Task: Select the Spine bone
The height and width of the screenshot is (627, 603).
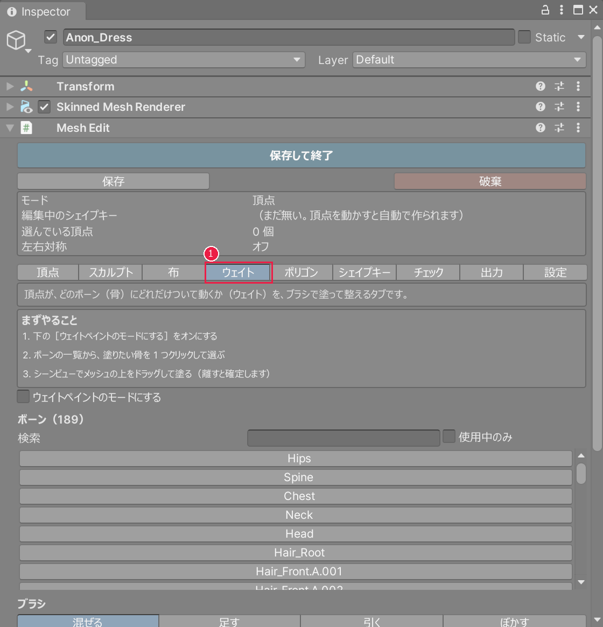Action: pos(296,477)
